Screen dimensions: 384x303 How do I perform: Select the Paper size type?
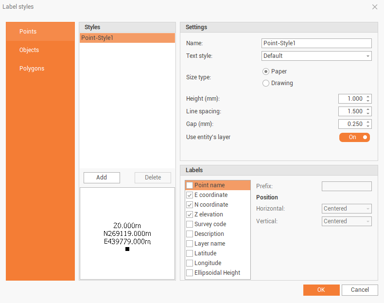coord(266,71)
